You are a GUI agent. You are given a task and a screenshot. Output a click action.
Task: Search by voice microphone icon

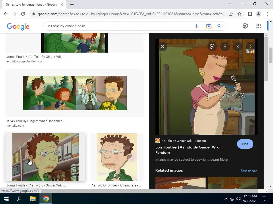pos(196,26)
